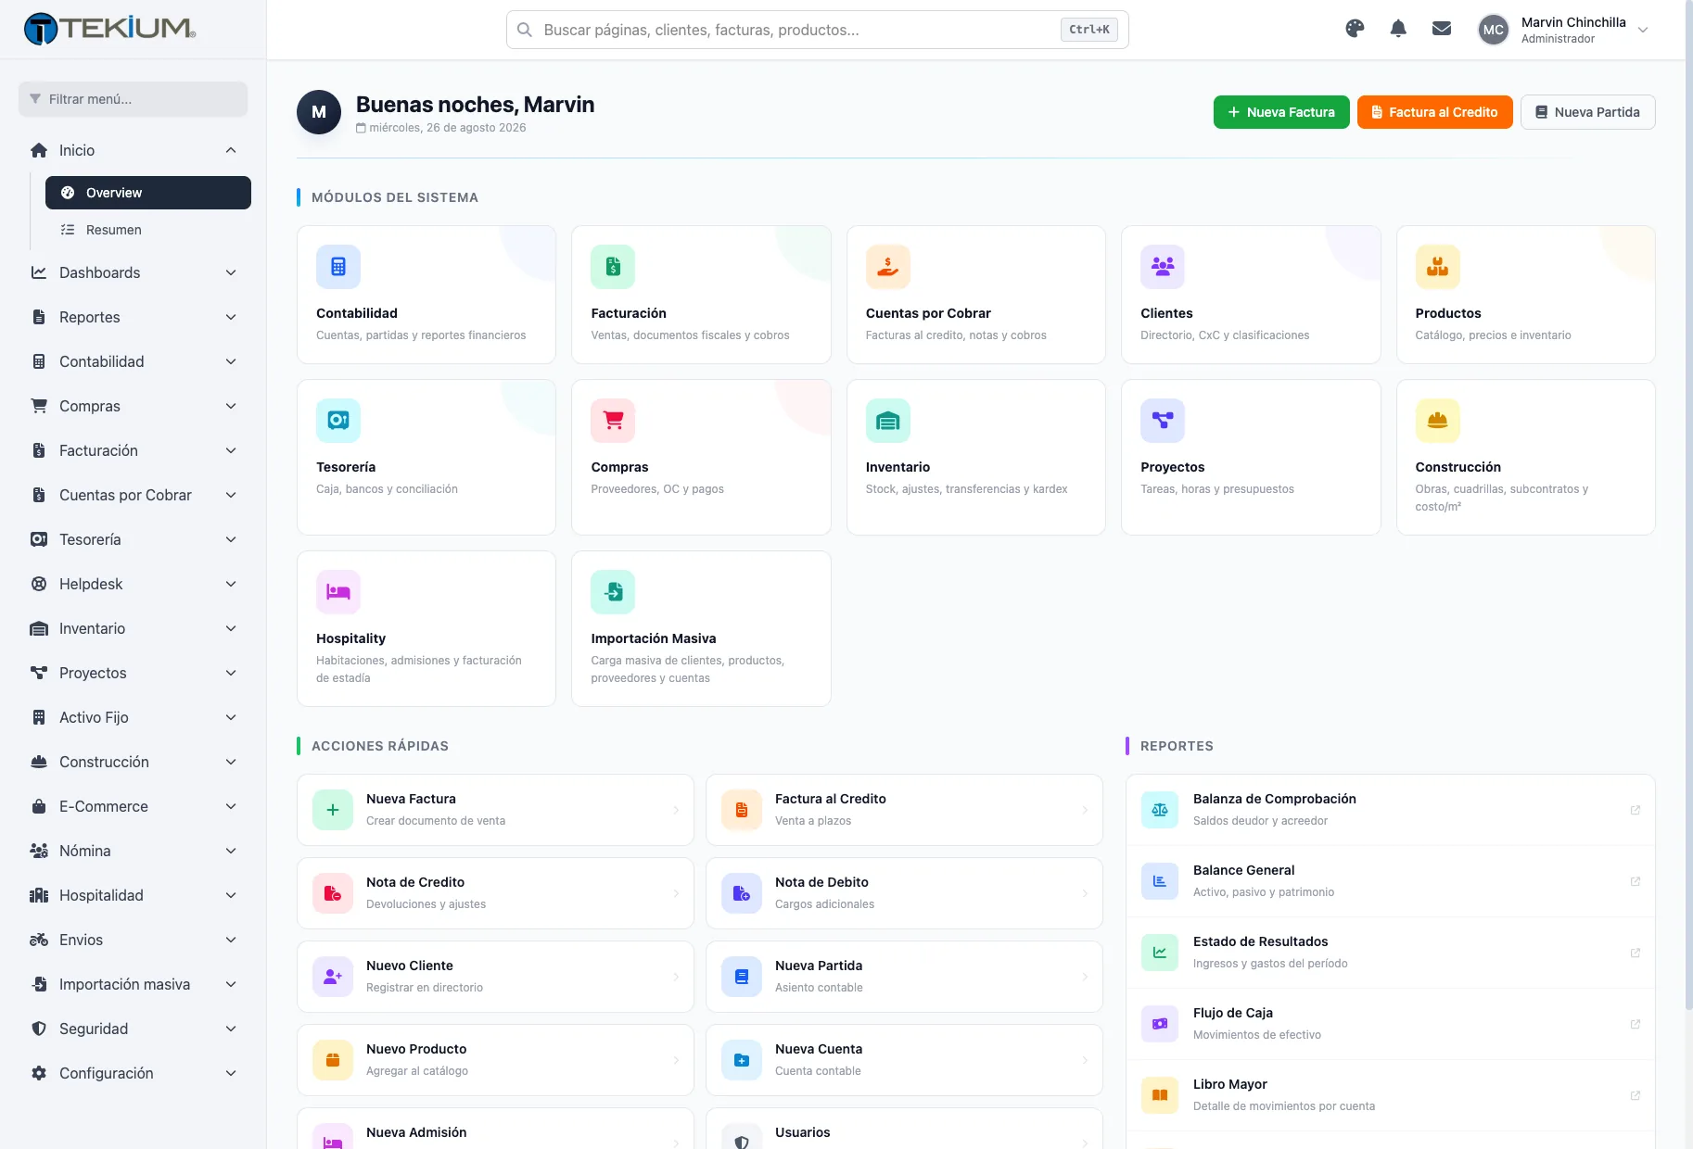Open Nueva Cuenta quick action
The image size is (1693, 1149).
tap(904, 1060)
